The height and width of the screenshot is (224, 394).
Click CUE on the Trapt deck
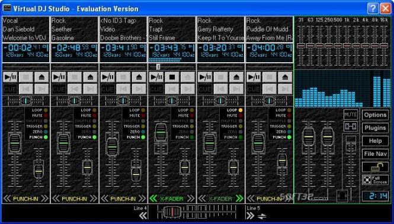tap(156, 89)
